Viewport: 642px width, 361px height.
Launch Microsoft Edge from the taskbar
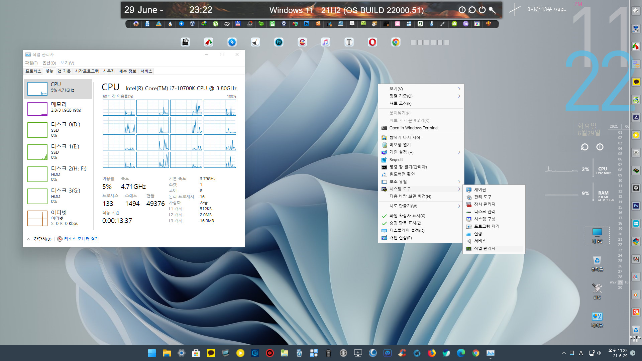(461, 353)
